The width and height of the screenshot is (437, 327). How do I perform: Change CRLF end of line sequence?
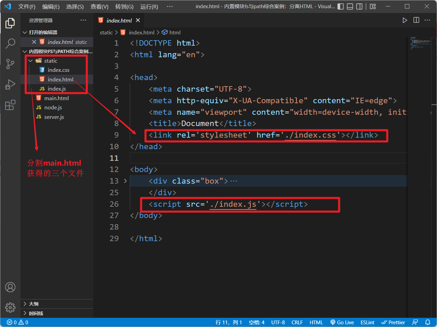point(297,322)
